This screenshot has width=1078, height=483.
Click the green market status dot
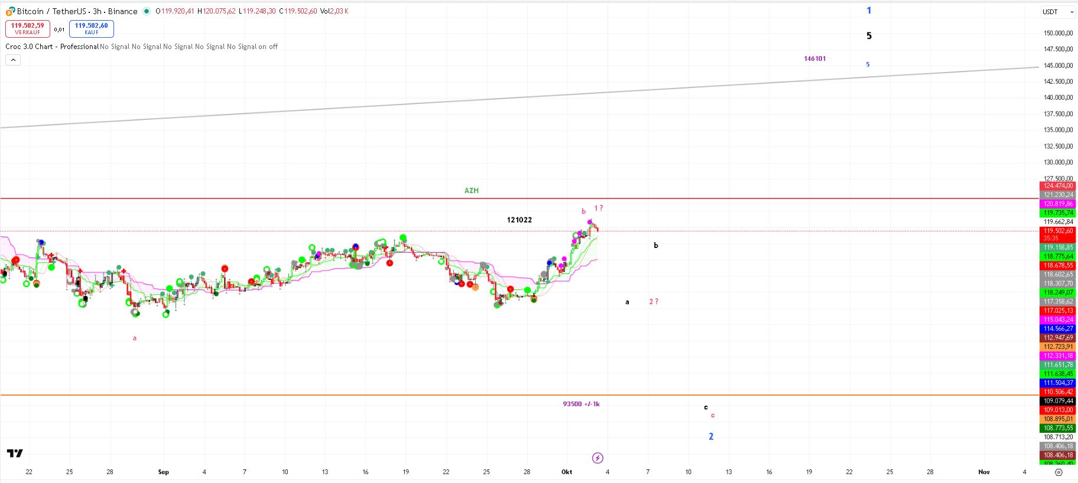click(x=147, y=11)
